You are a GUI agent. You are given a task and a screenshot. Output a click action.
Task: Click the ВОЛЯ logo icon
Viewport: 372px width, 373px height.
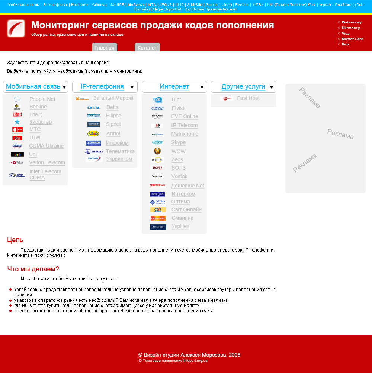click(x=157, y=168)
